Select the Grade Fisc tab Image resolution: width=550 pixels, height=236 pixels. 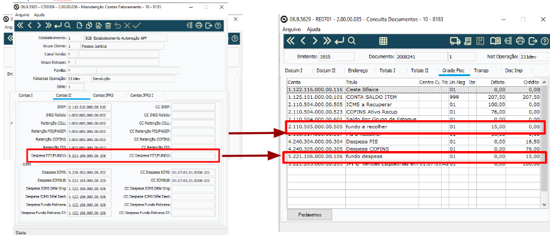(x=453, y=70)
